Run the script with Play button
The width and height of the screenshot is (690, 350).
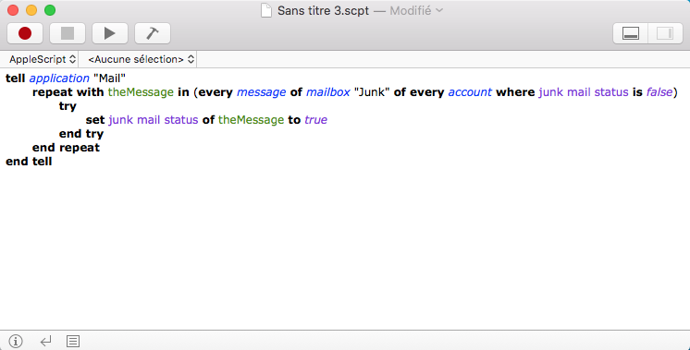click(109, 33)
